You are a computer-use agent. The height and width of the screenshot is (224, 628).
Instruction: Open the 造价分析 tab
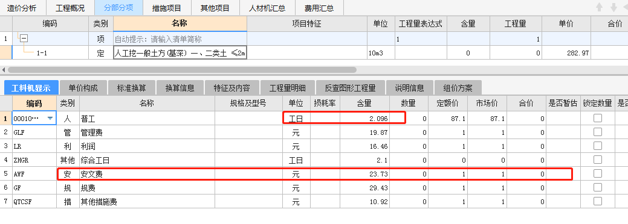pyautogui.click(x=22, y=8)
